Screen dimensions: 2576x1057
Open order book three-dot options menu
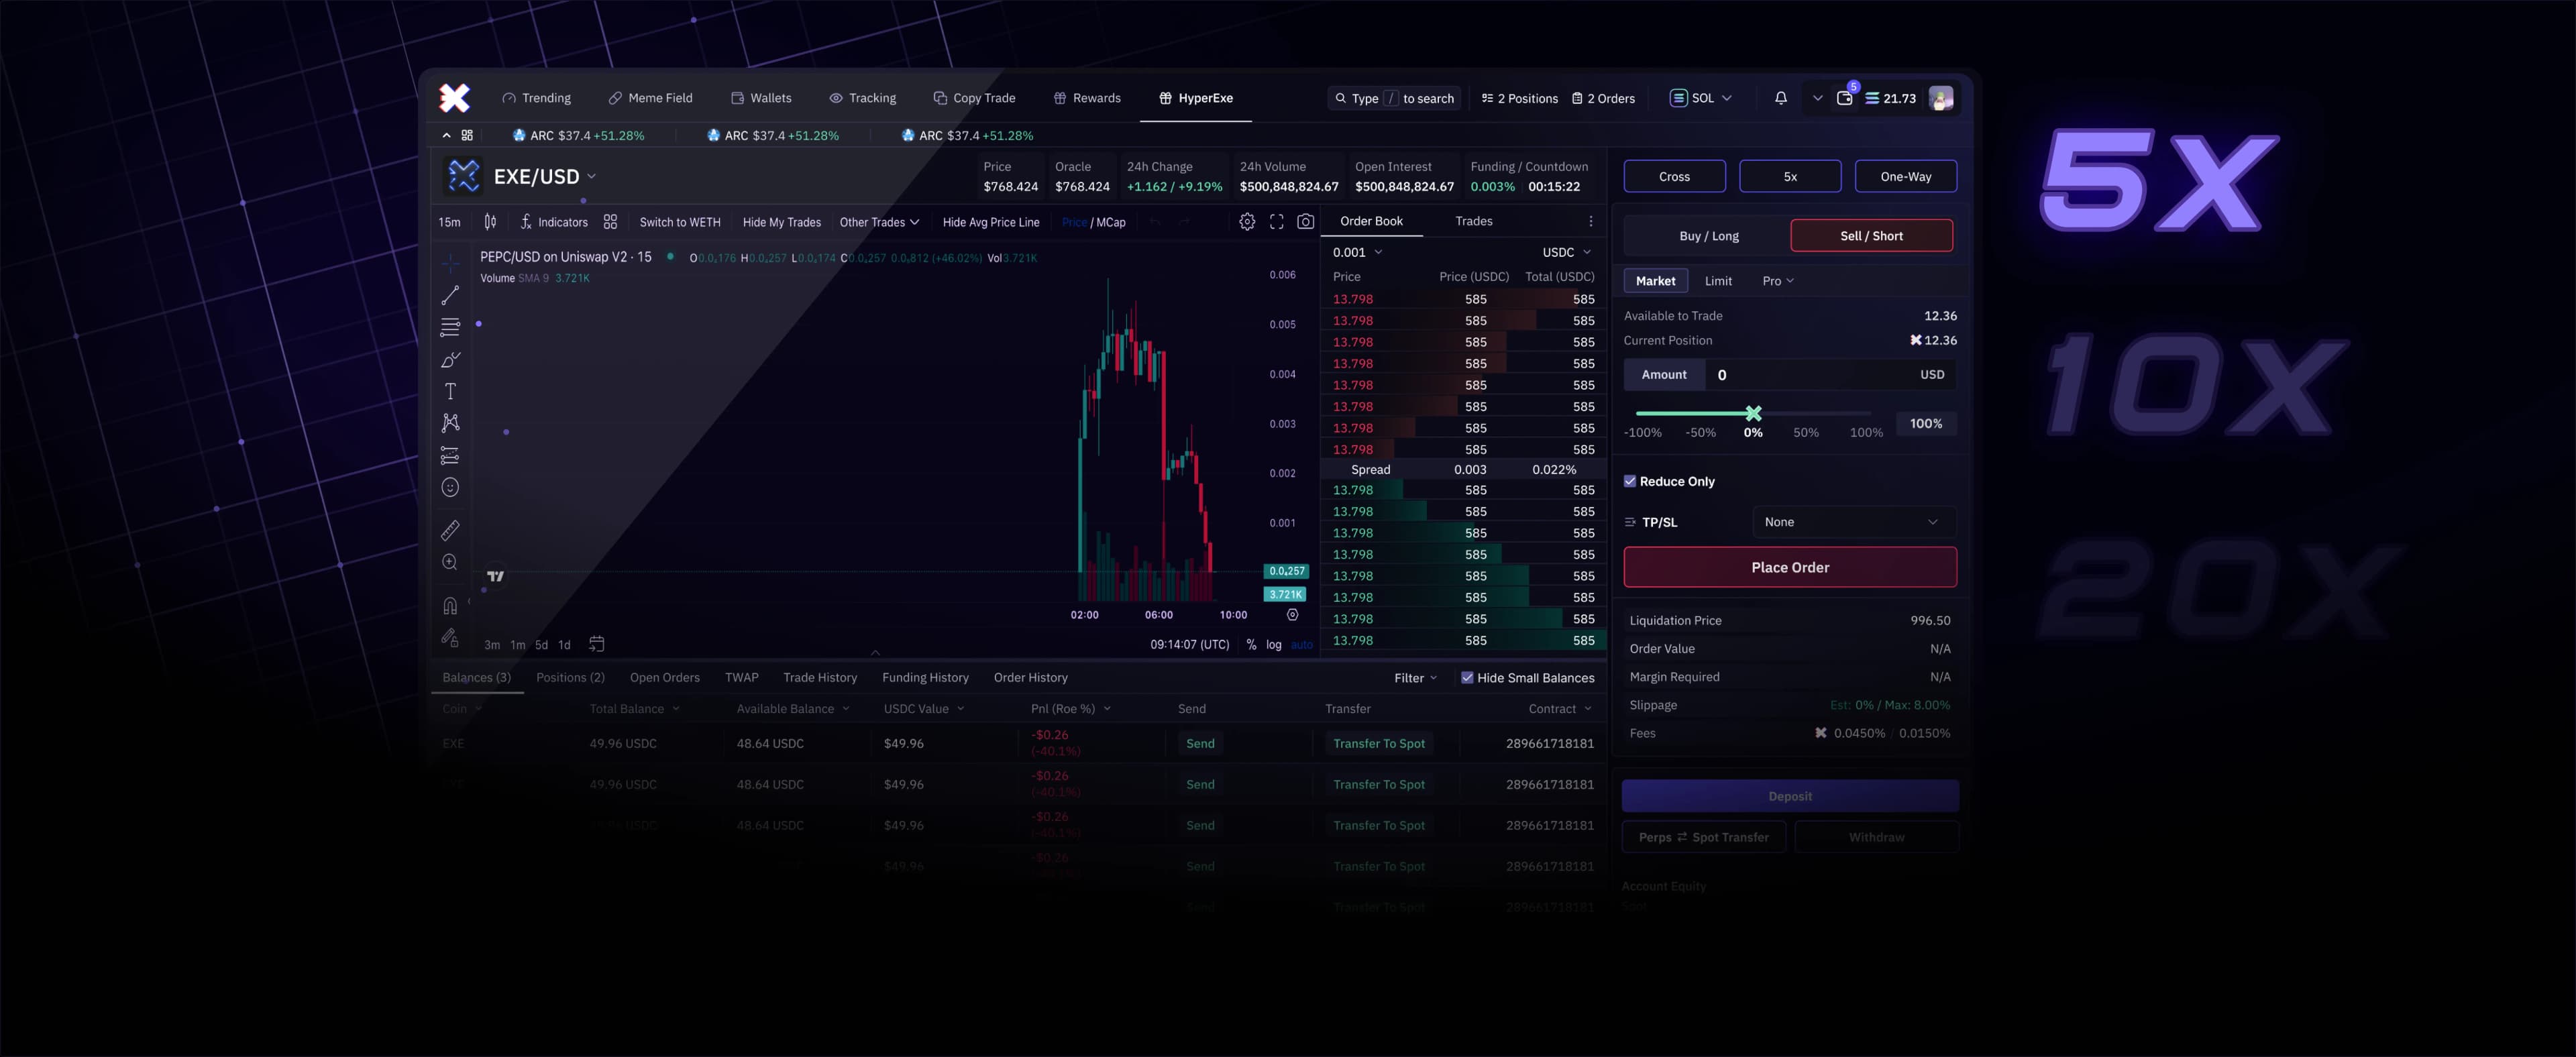pyautogui.click(x=1590, y=221)
